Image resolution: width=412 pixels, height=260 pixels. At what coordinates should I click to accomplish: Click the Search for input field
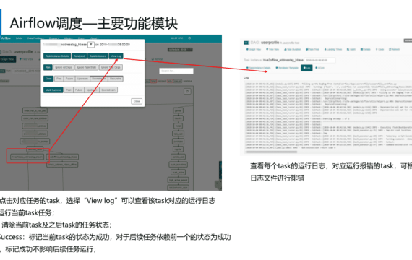click(x=176, y=71)
